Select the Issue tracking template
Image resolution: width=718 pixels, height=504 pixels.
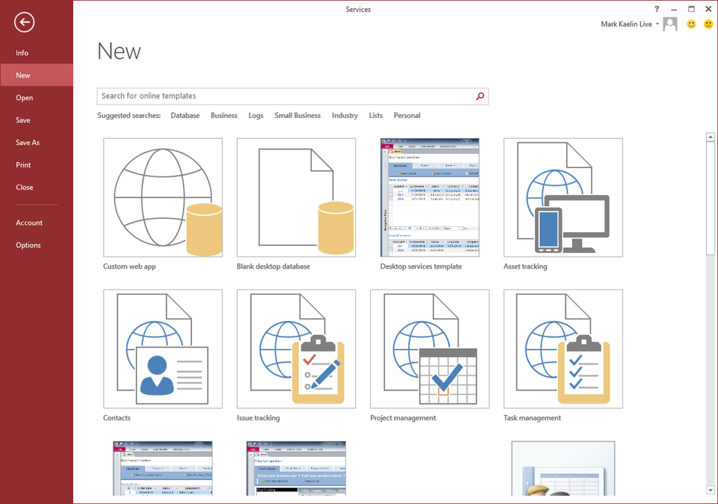coord(297,349)
